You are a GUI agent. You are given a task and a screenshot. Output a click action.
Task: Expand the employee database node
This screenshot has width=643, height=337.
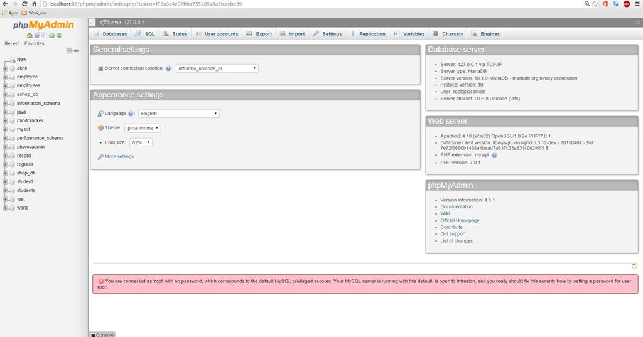click(5, 77)
